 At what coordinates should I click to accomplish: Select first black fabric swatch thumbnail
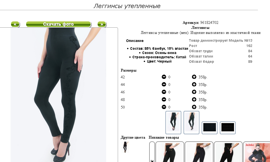[210, 128]
